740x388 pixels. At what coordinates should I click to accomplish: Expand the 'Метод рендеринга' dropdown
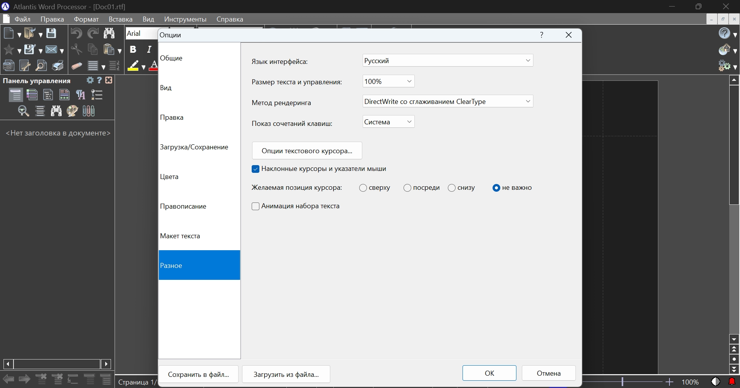(x=447, y=102)
